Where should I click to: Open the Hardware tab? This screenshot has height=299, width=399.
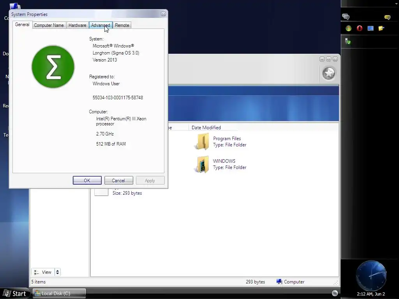[x=78, y=25]
